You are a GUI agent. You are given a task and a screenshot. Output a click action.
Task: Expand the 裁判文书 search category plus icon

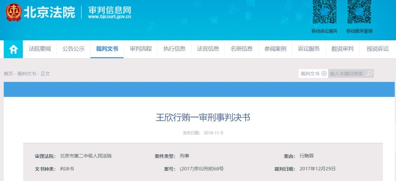coord(324,74)
